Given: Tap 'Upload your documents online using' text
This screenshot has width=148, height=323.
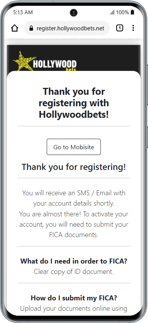Looking at the screenshot, I should pyautogui.click(x=74, y=308).
